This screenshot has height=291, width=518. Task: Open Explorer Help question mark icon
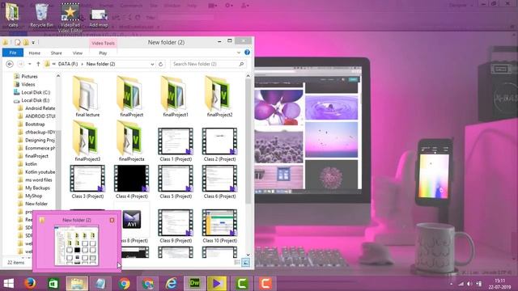247,53
